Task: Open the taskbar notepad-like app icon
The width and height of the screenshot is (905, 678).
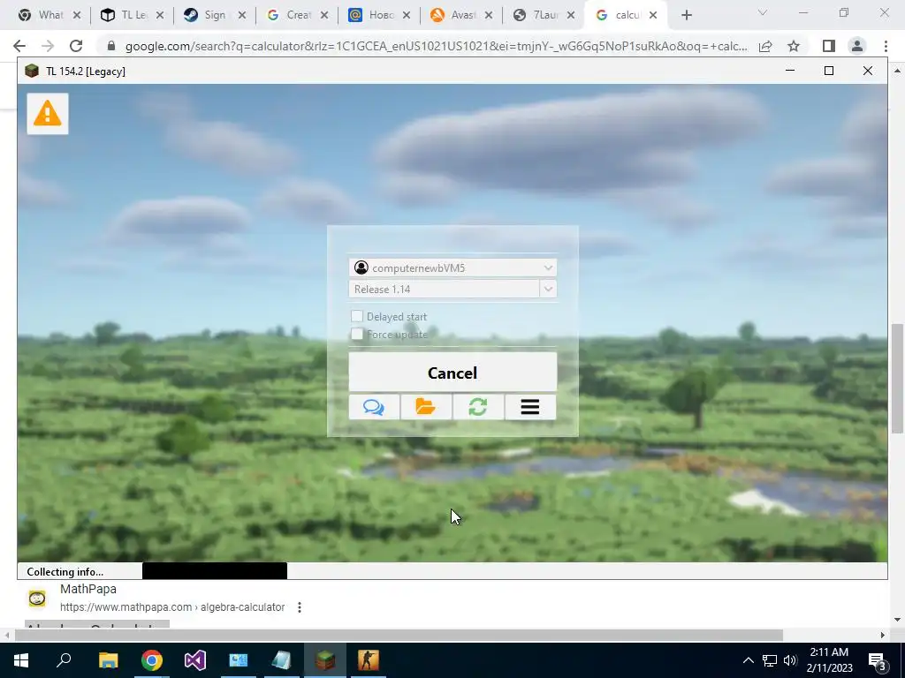Action: click(282, 660)
